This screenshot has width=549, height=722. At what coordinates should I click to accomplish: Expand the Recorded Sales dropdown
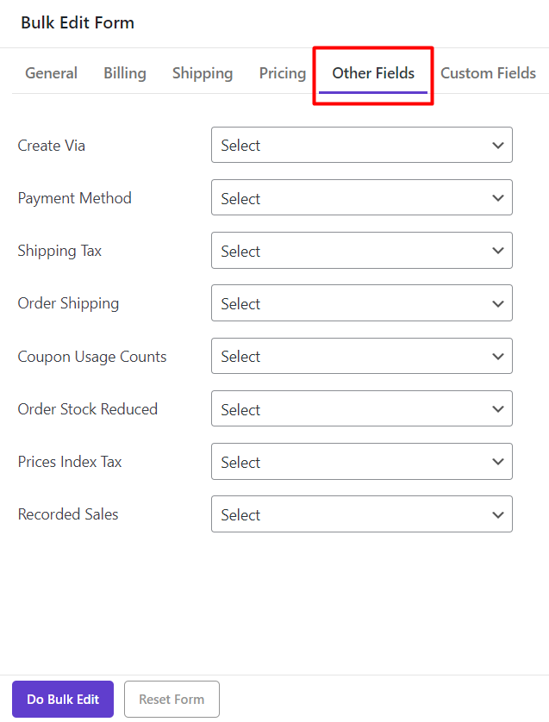tap(361, 514)
